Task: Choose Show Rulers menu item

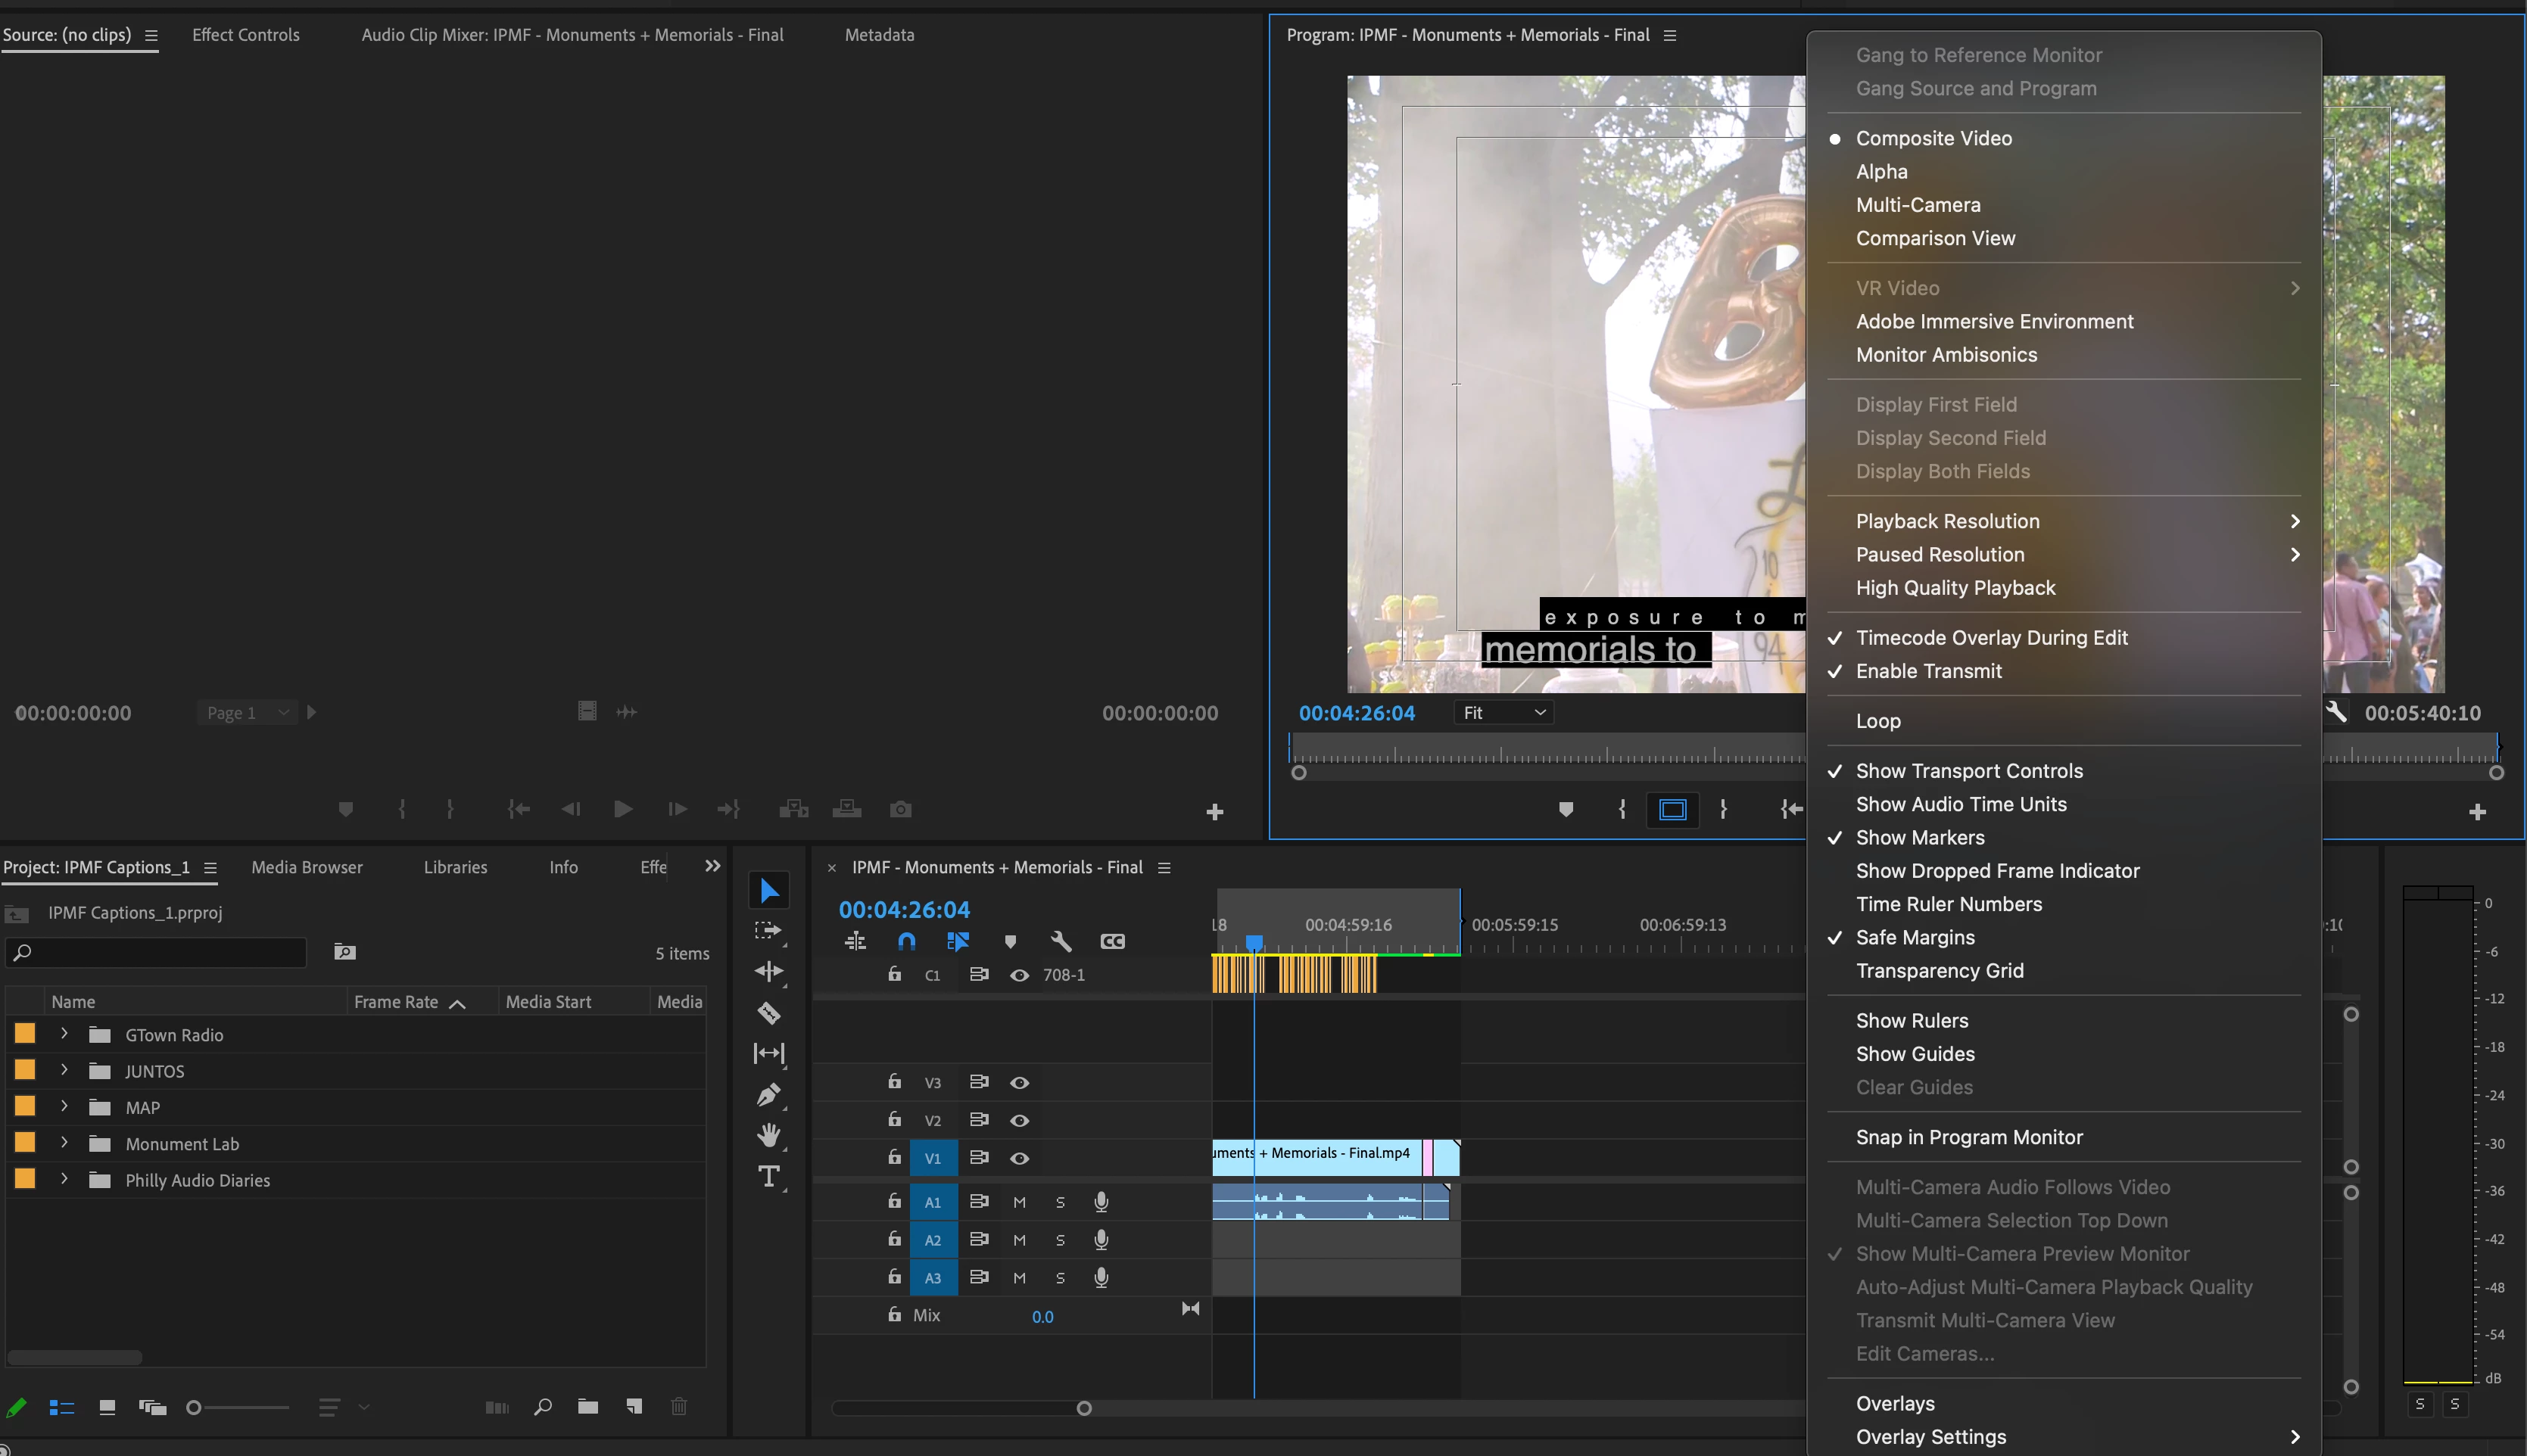Action: point(1912,1020)
